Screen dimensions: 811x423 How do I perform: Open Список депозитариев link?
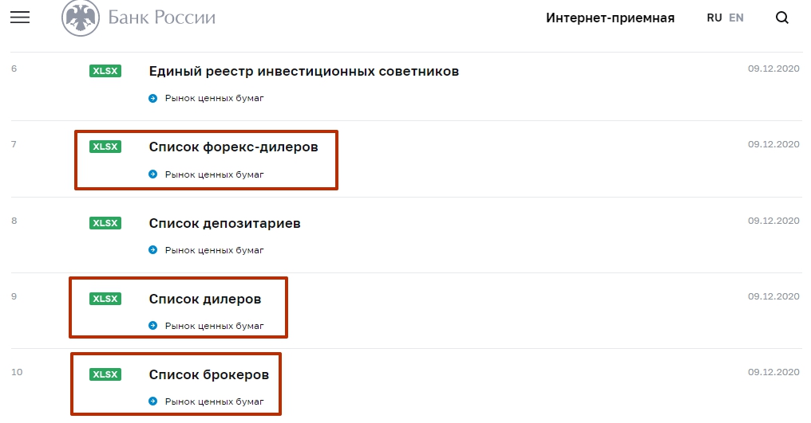[x=224, y=223]
